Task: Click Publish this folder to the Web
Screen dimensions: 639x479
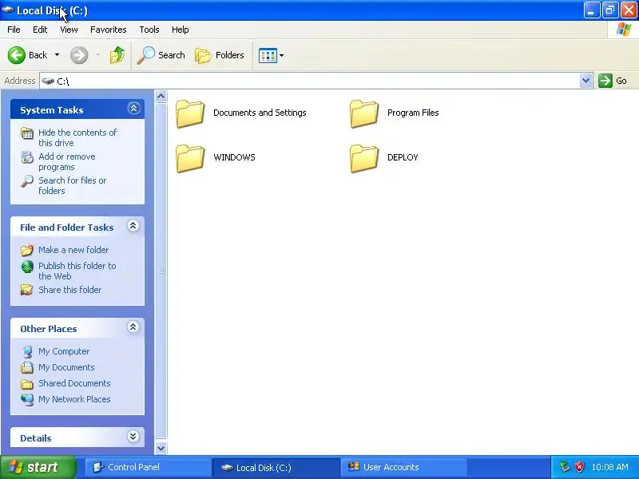Action: [77, 271]
